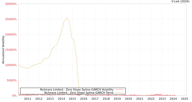Click the 2013 x-axis label
The height and width of the screenshot is (102, 192).
tap(50, 99)
